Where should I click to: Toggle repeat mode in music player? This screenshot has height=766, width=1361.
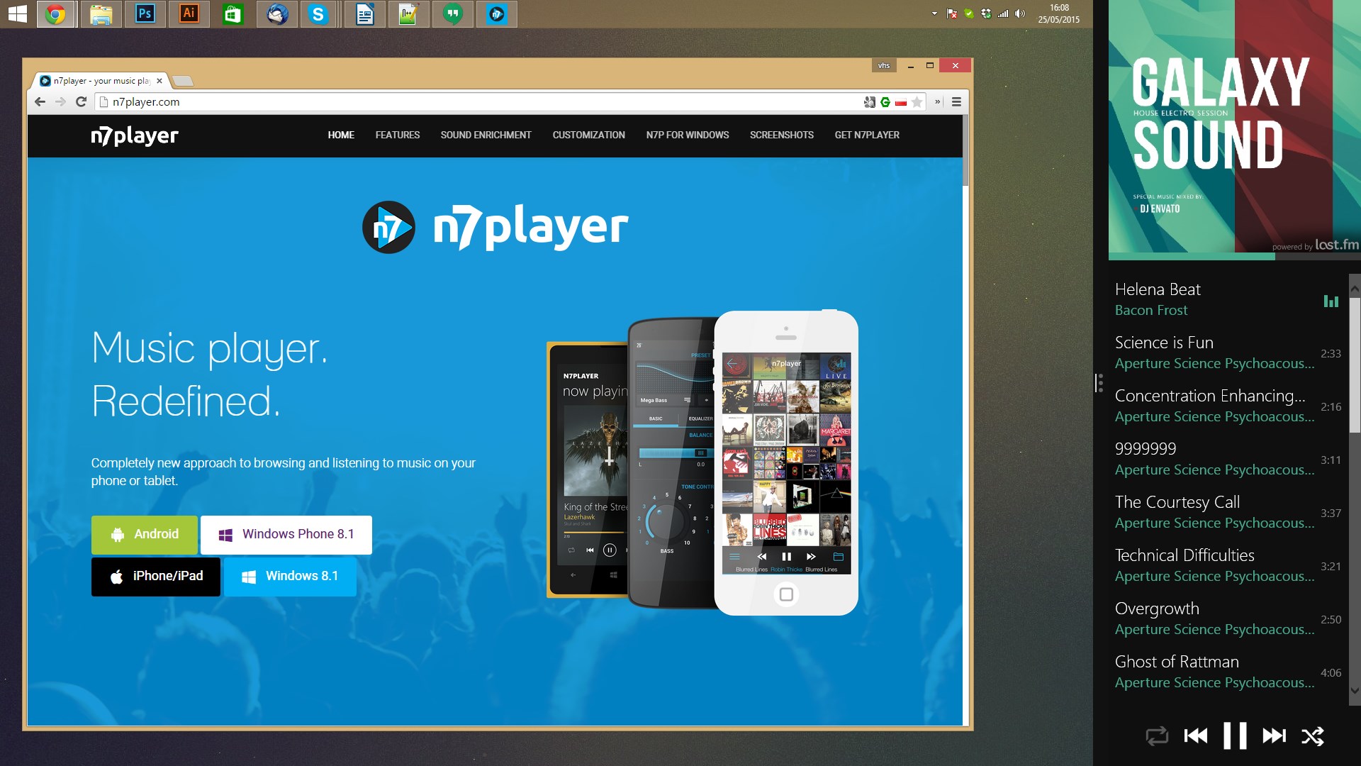(1157, 736)
